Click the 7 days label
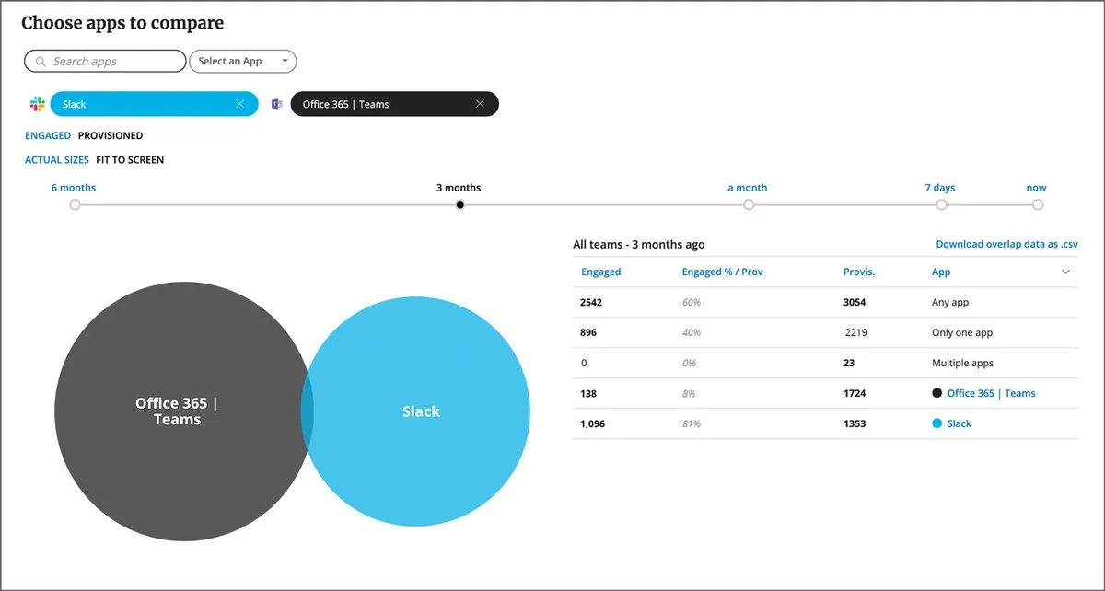This screenshot has height=591, width=1105. 940,188
